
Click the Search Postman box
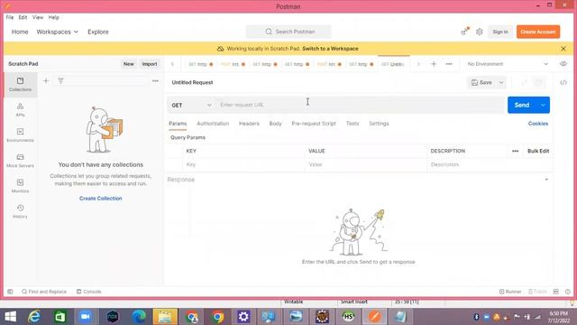pos(288,32)
